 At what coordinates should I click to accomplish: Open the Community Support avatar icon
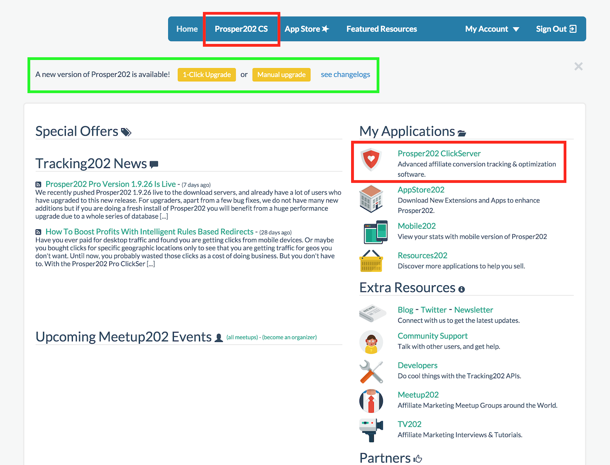[x=371, y=342]
